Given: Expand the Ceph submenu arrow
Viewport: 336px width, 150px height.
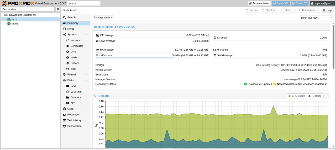Looking at the screenshot, I should coord(86,109).
